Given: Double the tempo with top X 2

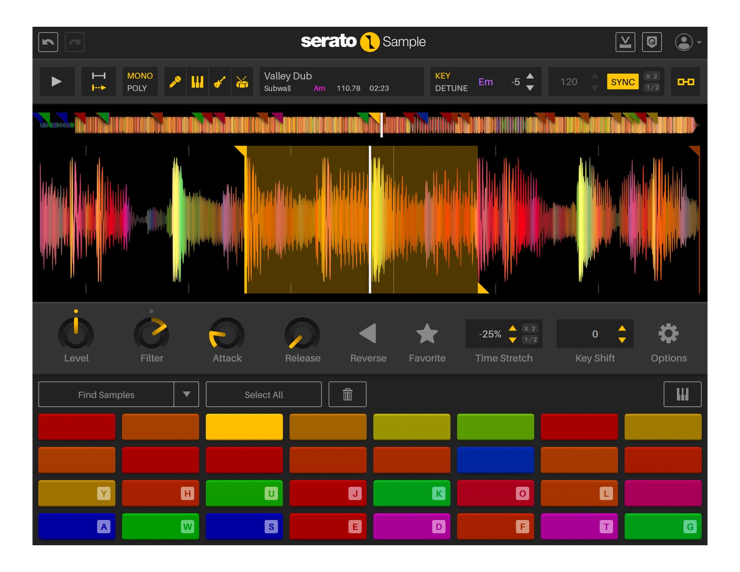Looking at the screenshot, I should click(x=652, y=76).
